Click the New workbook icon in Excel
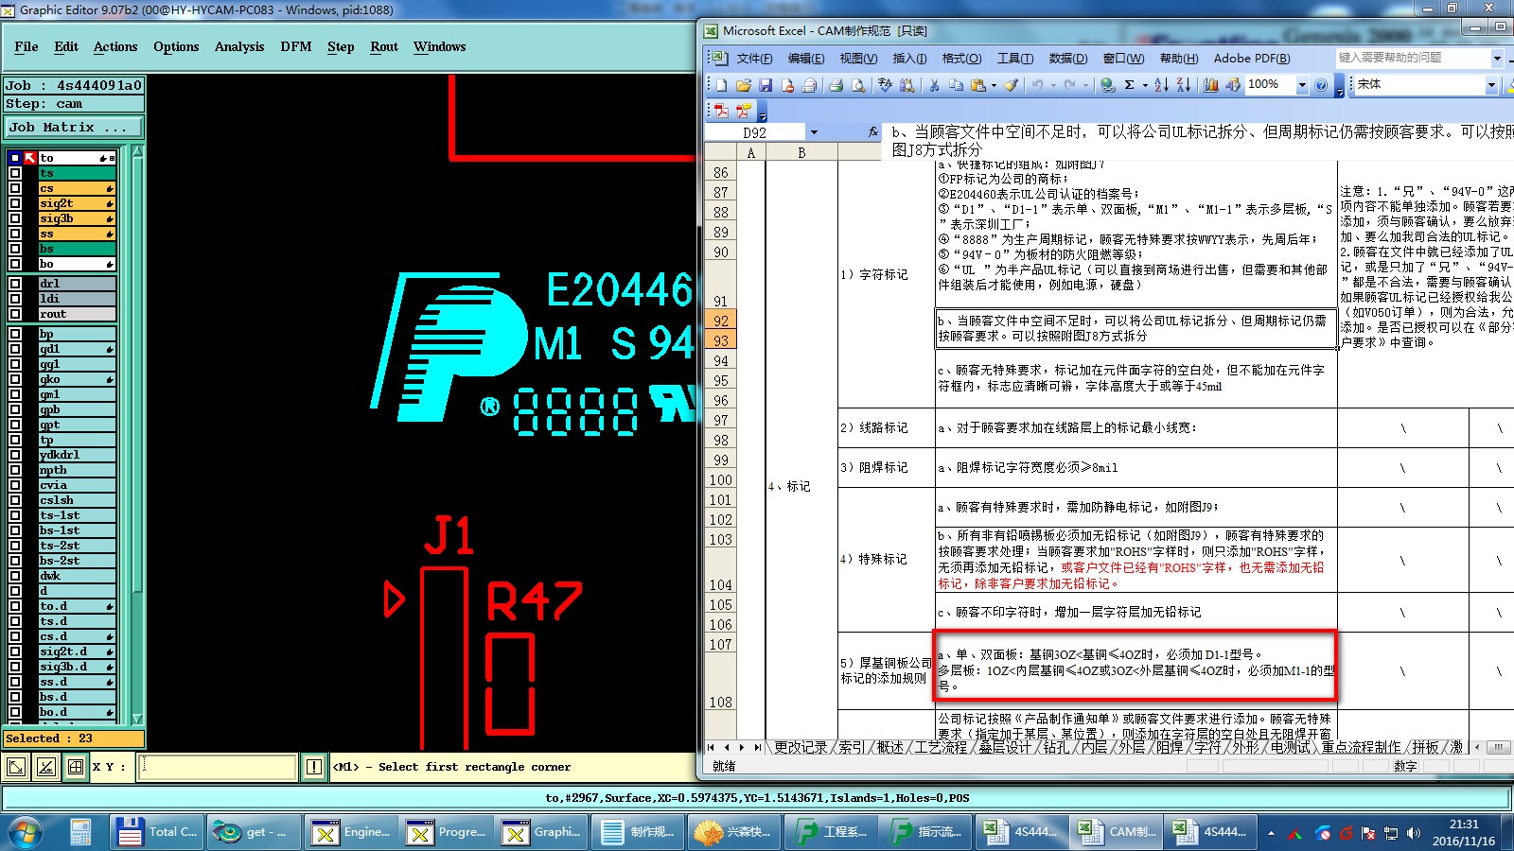Viewport: 1514px width, 851px height. click(x=721, y=85)
